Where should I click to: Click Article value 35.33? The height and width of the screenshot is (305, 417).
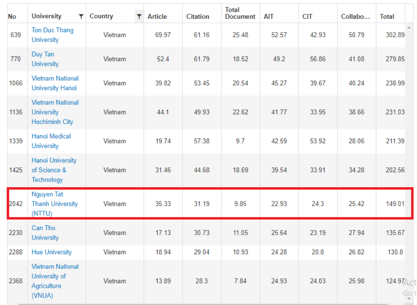point(163,204)
